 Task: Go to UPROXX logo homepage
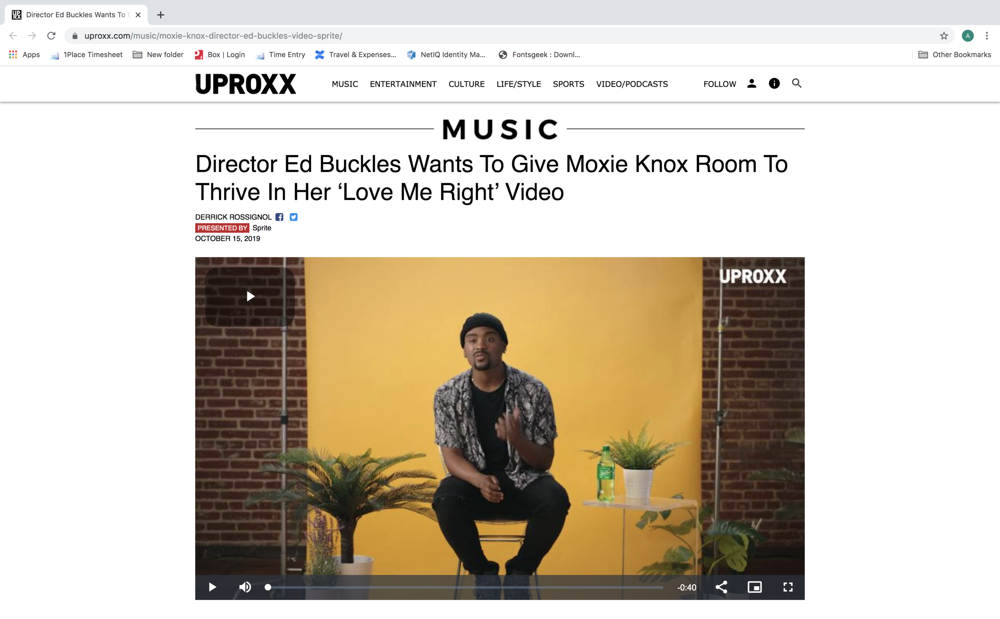(246, 84)
